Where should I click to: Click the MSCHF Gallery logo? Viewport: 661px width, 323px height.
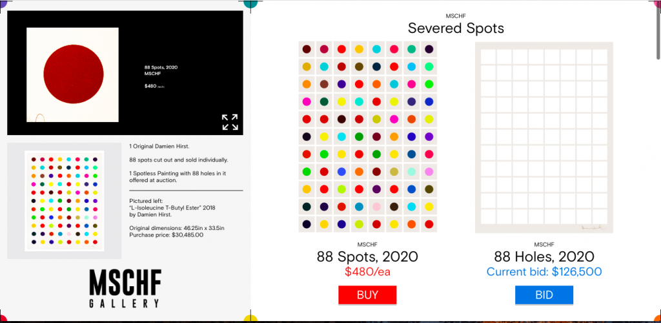125,289
